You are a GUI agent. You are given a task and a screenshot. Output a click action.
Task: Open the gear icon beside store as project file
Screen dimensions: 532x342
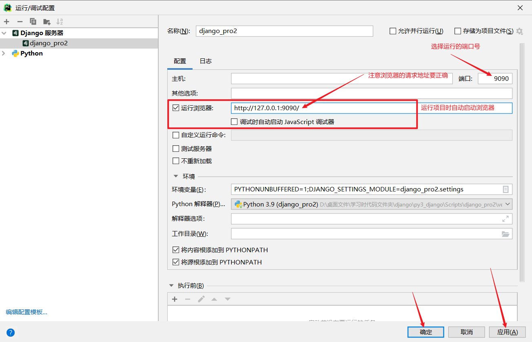point(519,31)
